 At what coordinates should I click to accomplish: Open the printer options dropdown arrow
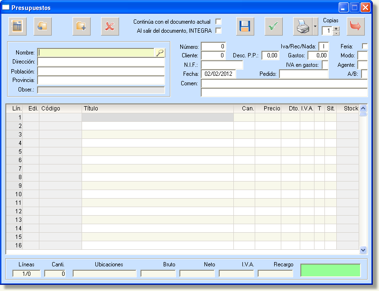click(x=315, y=27)
